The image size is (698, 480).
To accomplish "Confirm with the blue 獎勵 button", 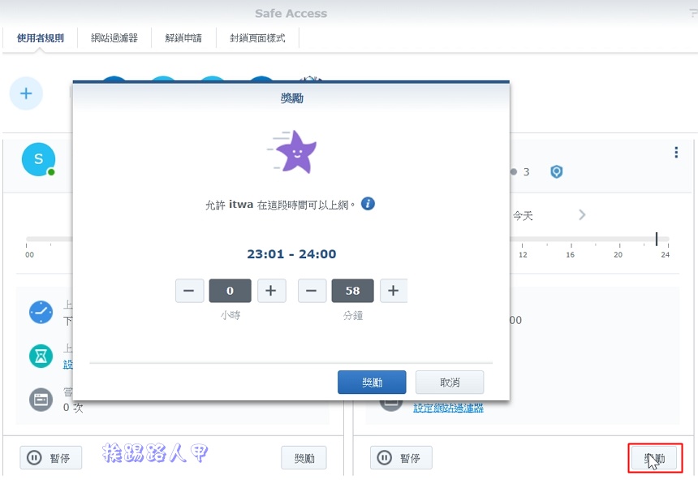I will pyautogui.click(x=372, y=382).
